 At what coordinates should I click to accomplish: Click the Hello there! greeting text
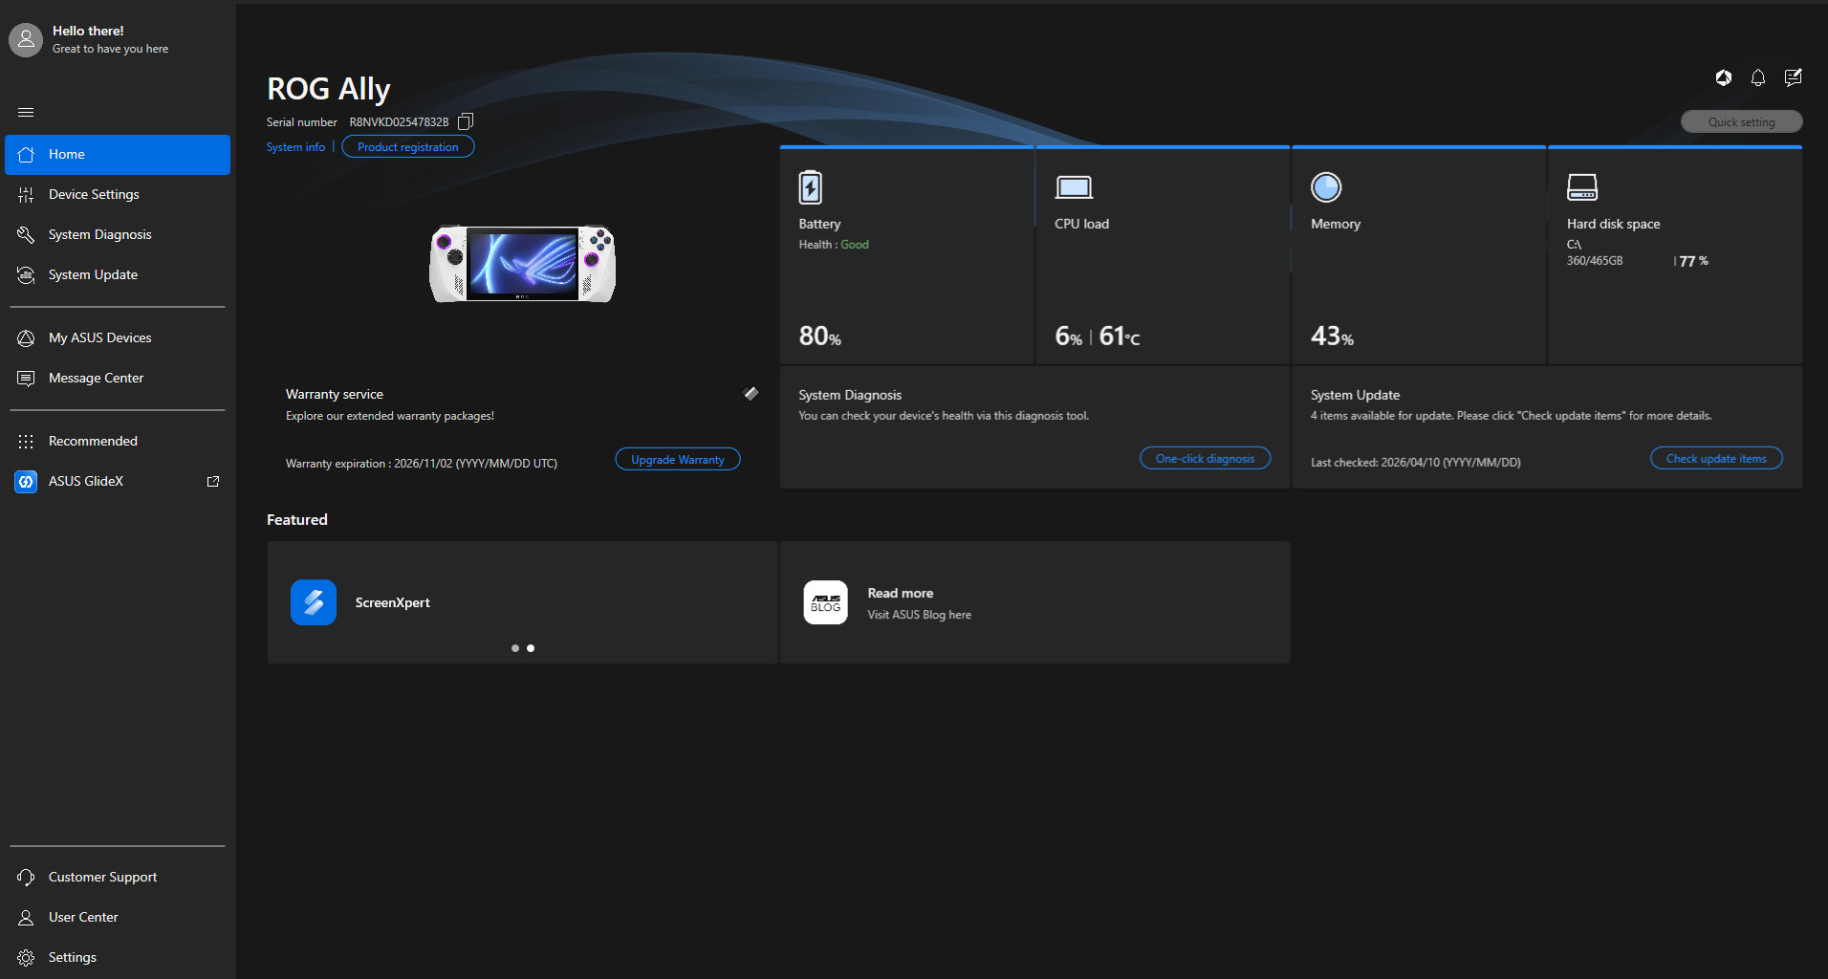88,31
